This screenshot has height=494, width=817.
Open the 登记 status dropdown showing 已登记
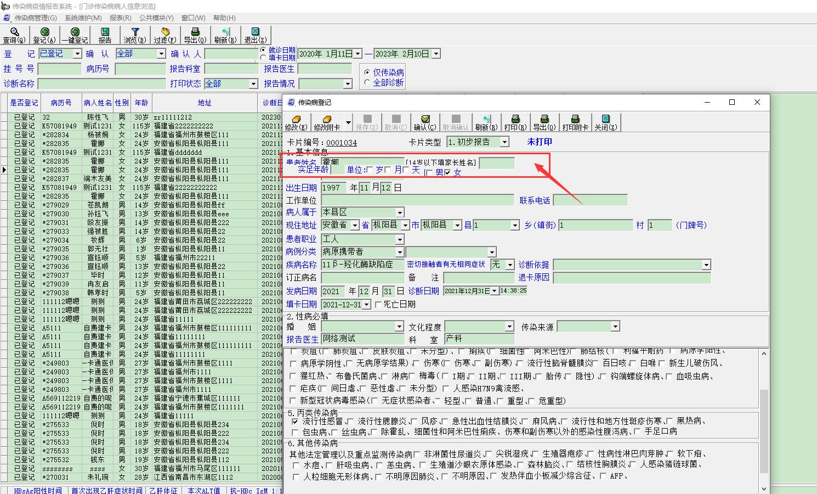click(x=77, y=54)
